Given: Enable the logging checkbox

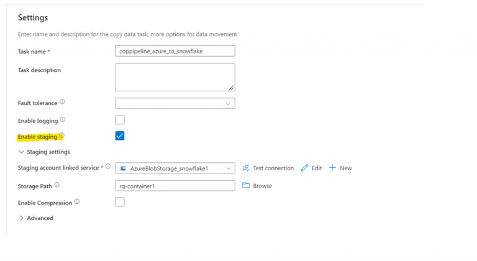Looking at the screenshot, I should (120, 120).
